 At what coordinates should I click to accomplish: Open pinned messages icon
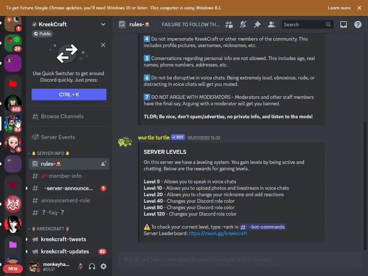[x=257, y=24]
